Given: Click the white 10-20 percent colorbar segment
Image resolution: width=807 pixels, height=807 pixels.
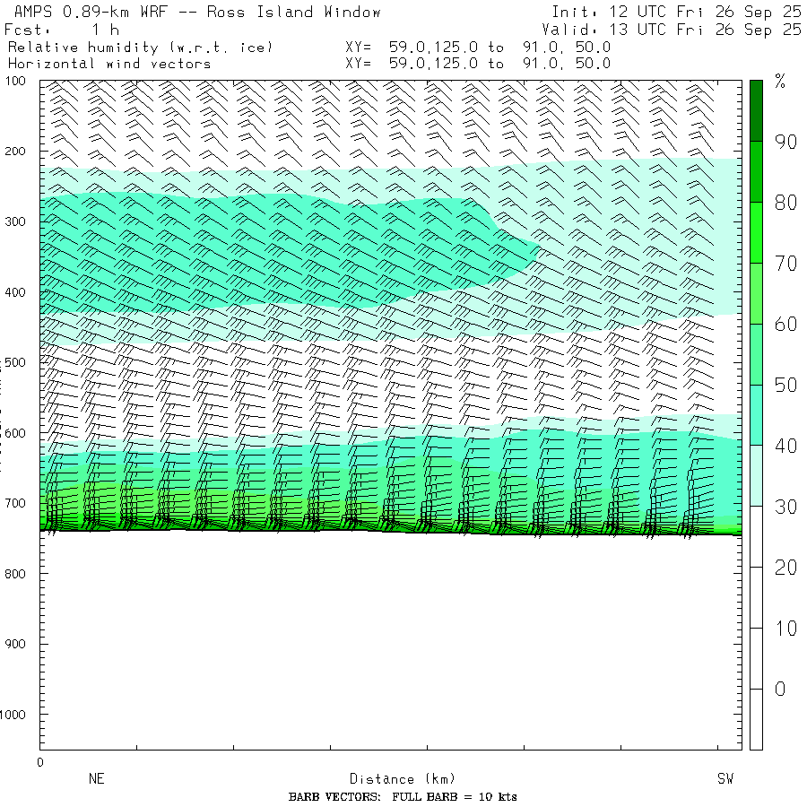Looking at the screenshot, I should (756, 597).
